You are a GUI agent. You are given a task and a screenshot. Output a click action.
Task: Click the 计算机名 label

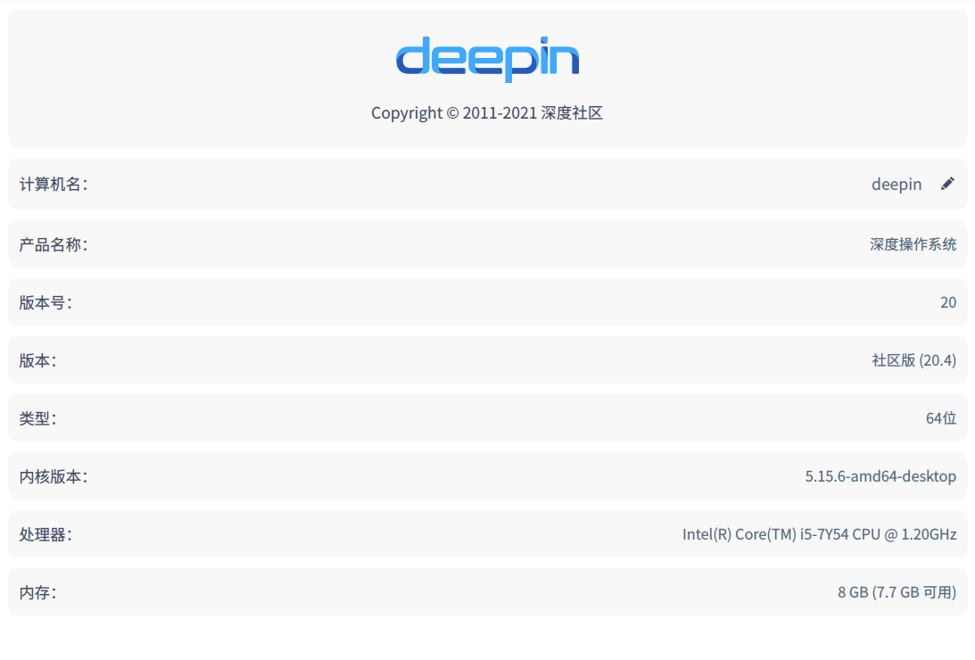point(54,184)
